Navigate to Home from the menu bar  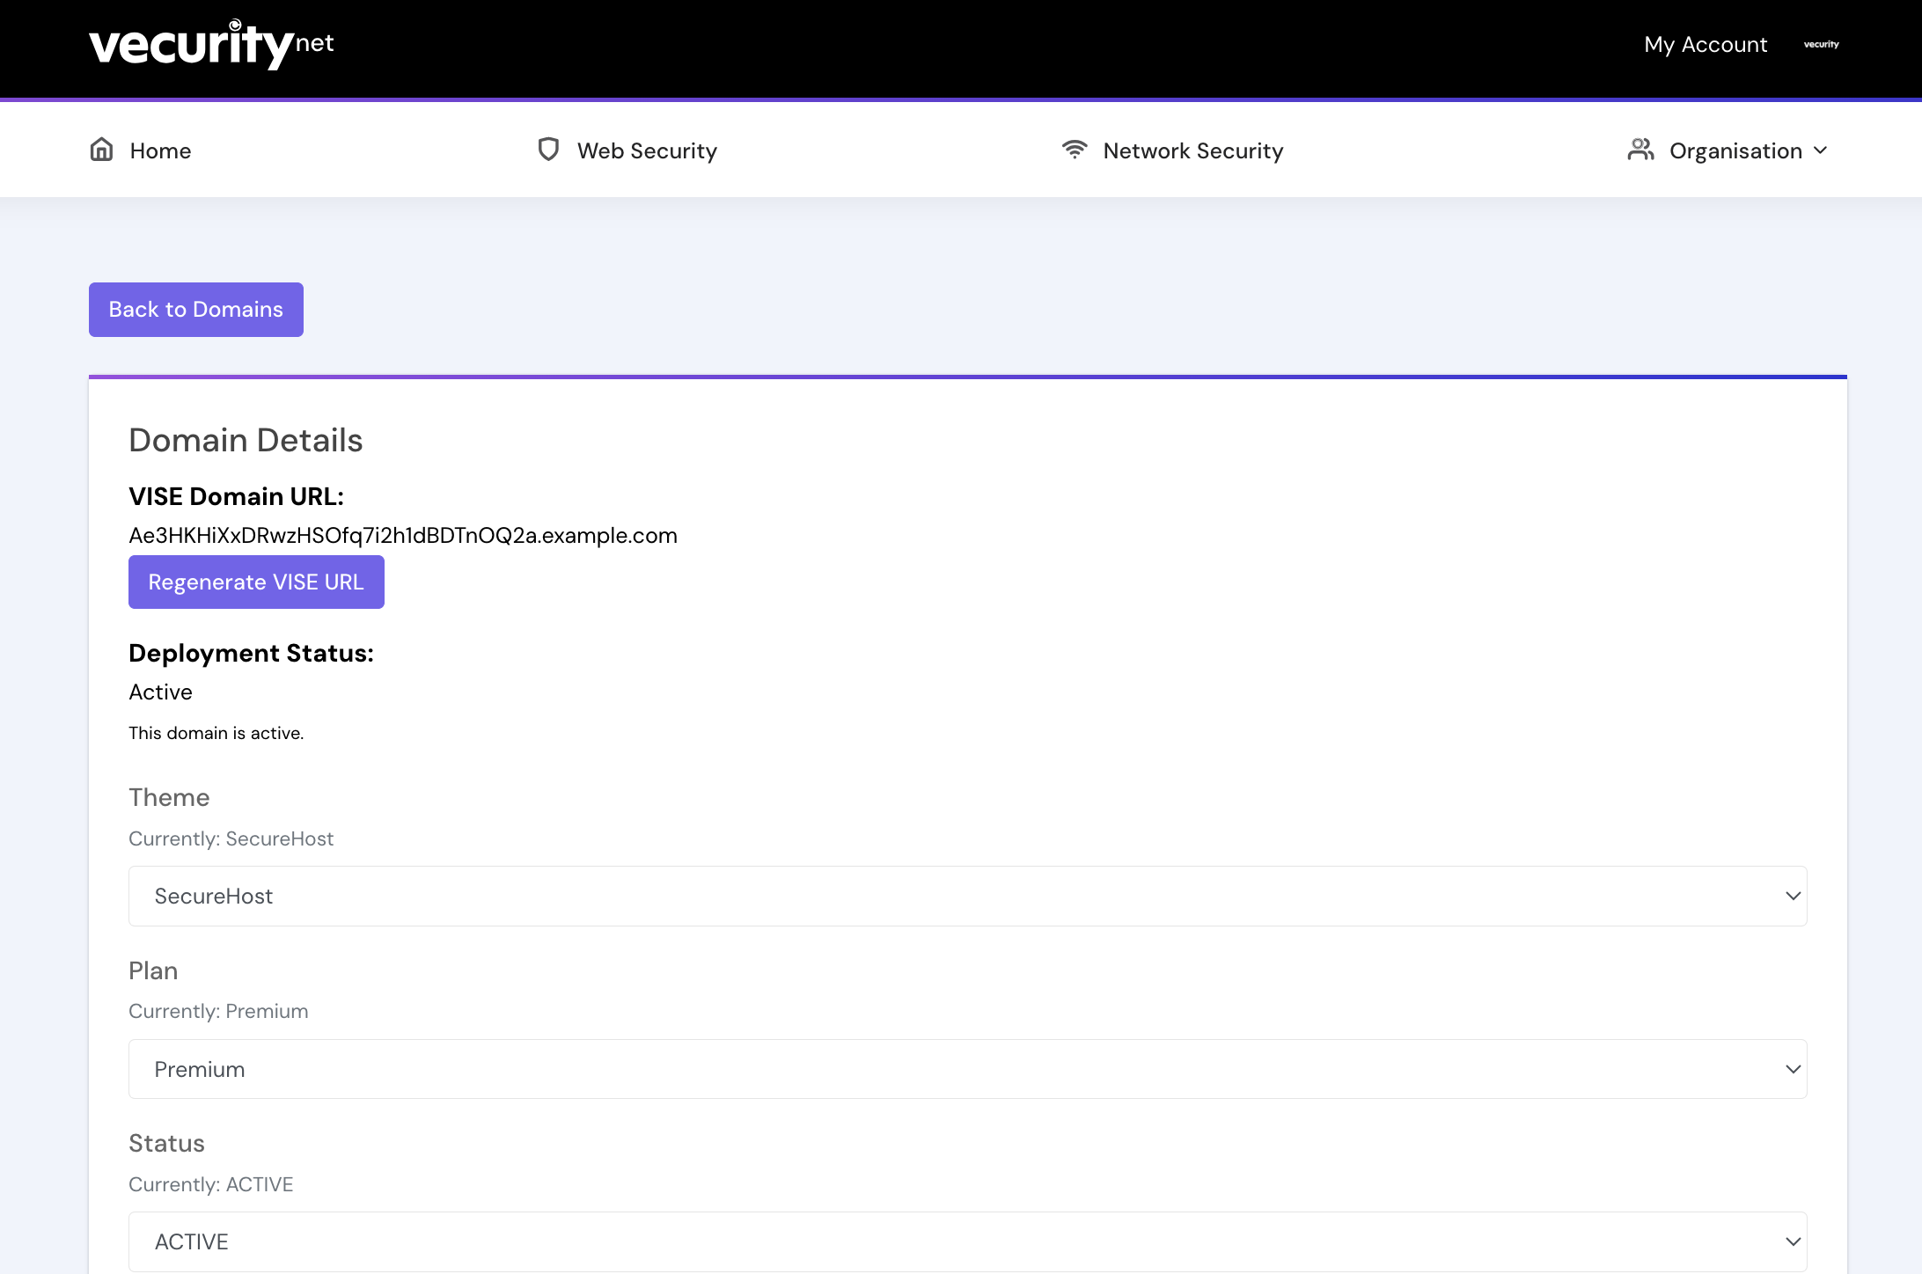tap(159, 150)
